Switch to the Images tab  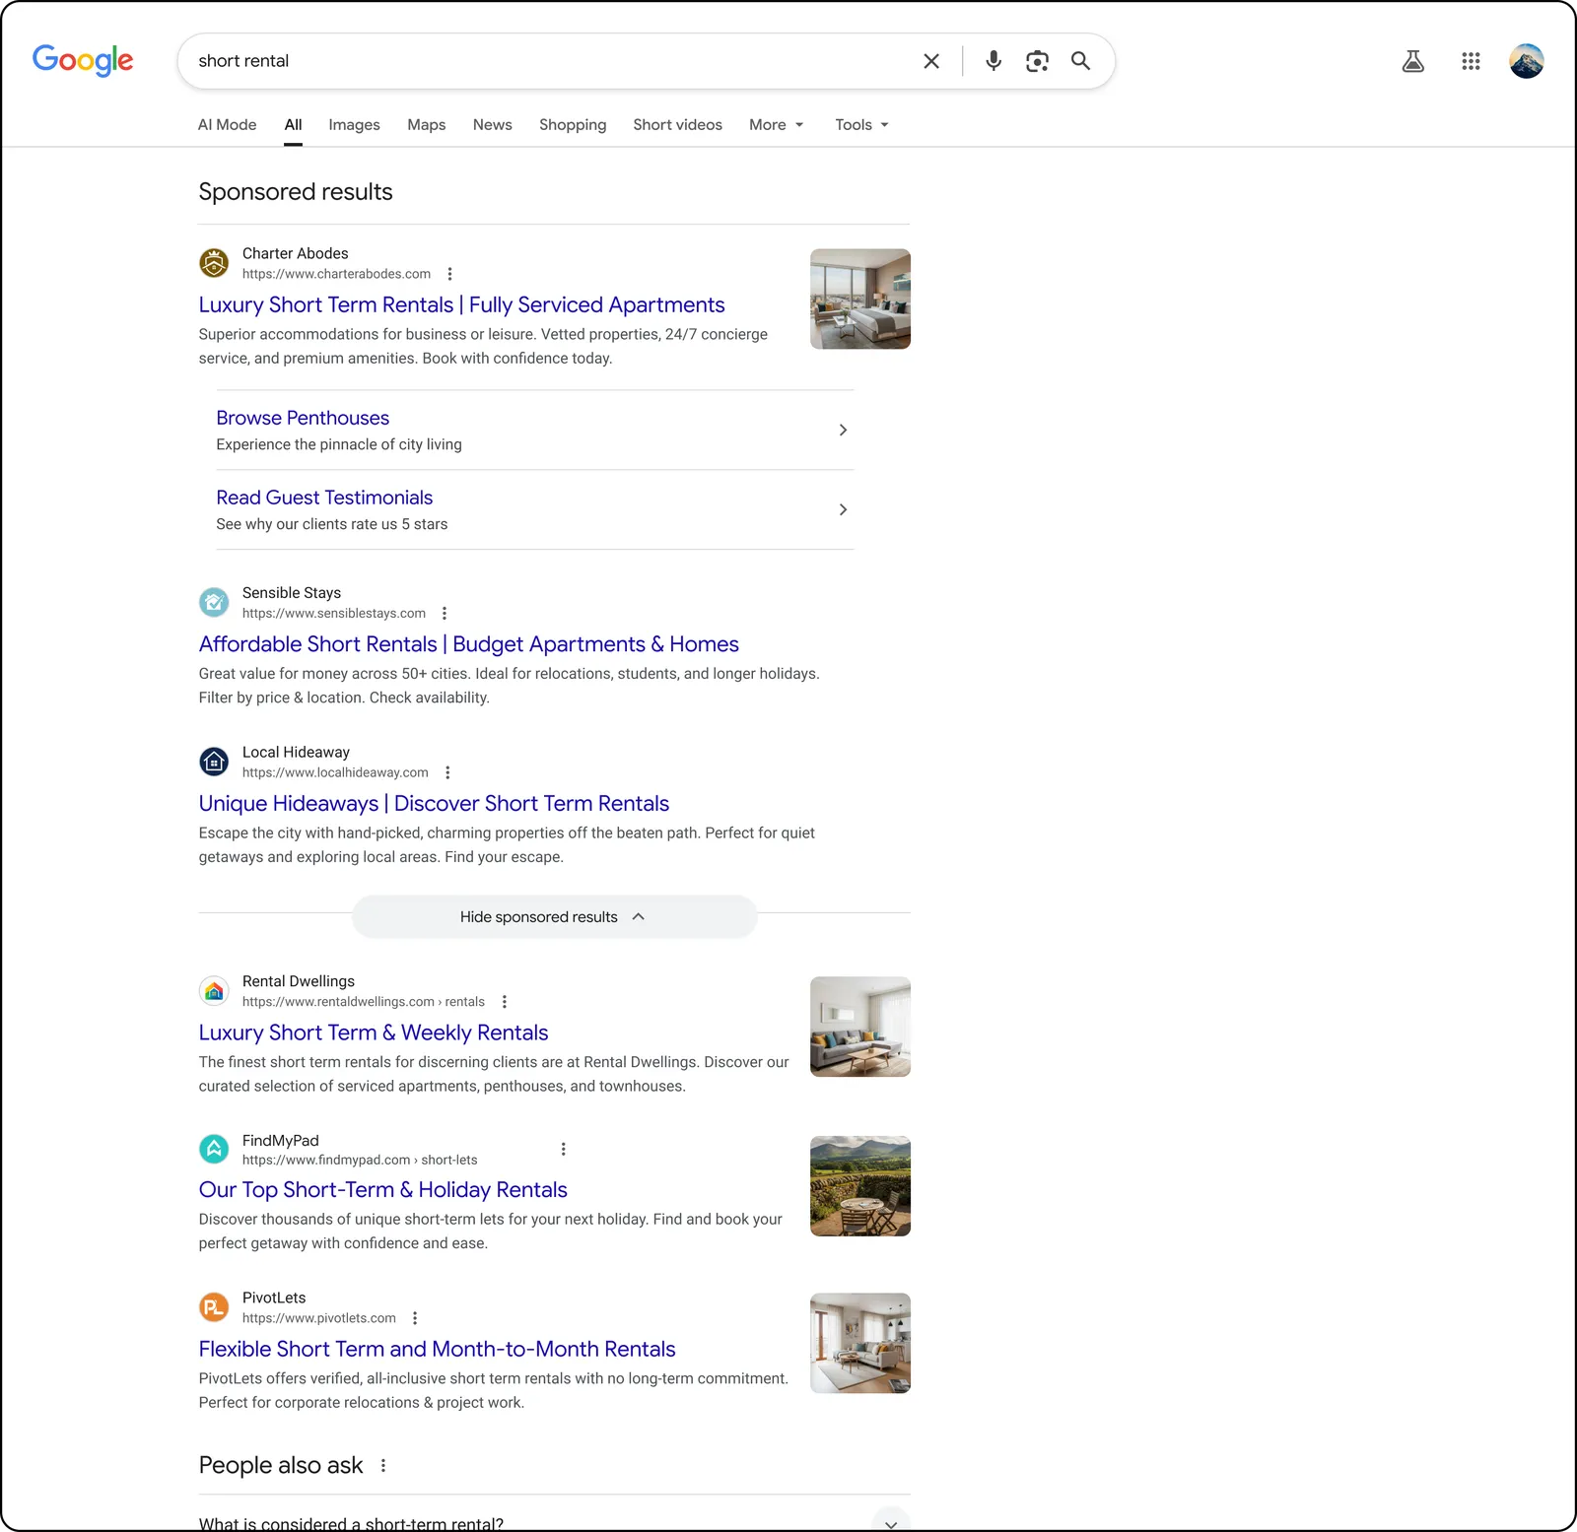354,124
